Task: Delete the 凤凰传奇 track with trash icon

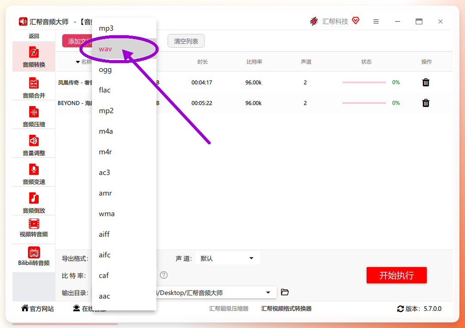Action: tap(425, 82)
